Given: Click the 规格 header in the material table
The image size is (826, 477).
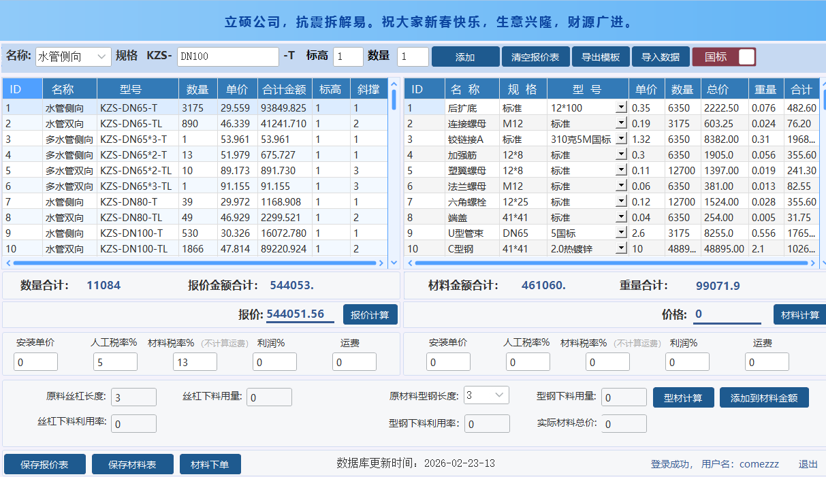Looking at the screenshot, I should [x=523, y=89].
